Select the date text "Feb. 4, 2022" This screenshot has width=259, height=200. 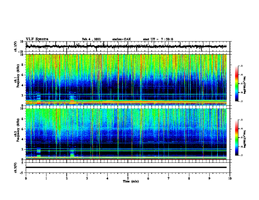91,39
